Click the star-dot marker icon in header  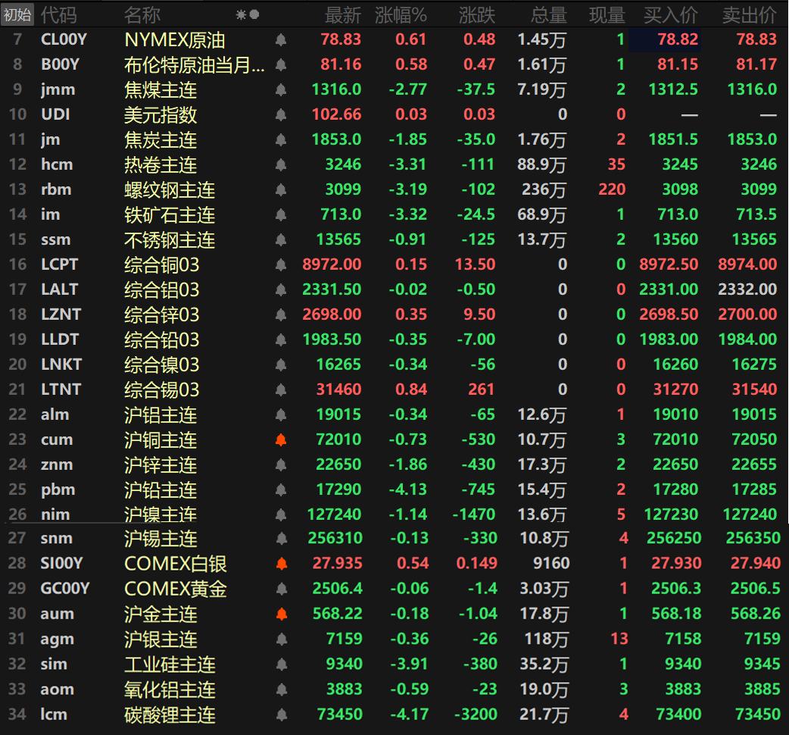click(x=248, y=14)
